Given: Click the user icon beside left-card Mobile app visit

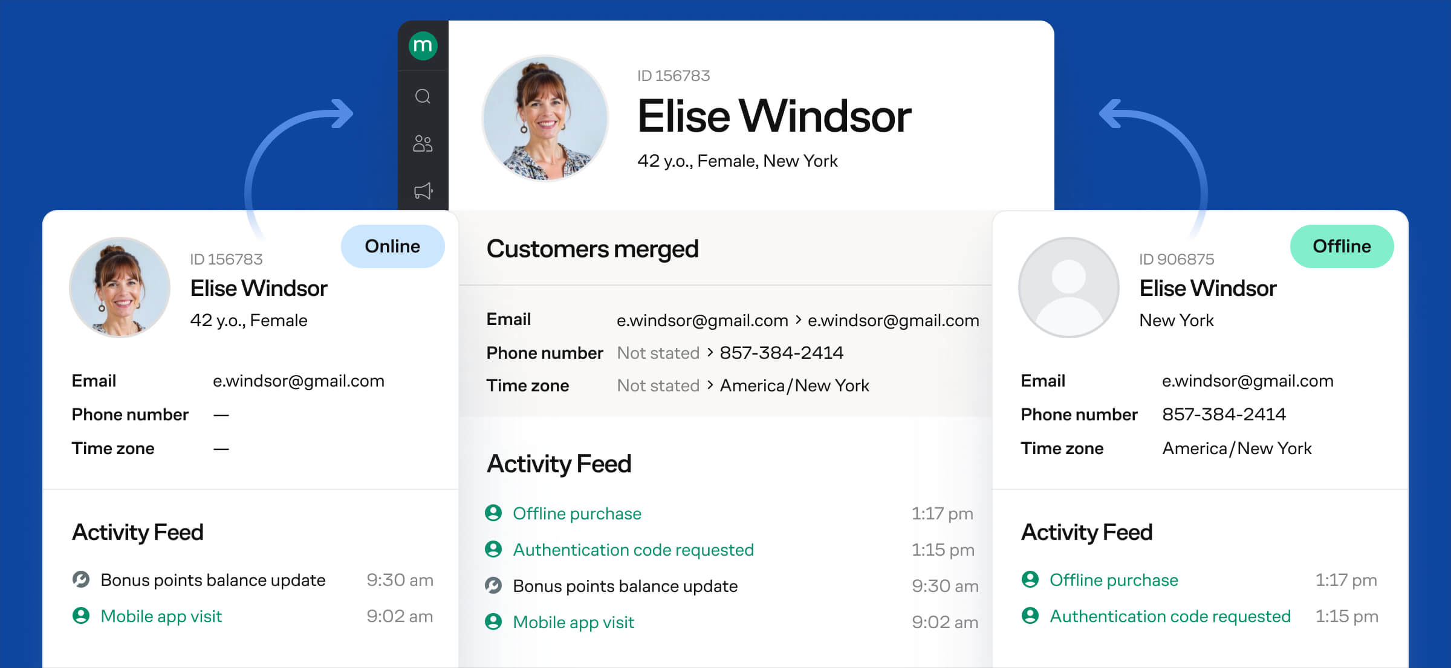Looking at the screenshot, I should tap(81, 616).
